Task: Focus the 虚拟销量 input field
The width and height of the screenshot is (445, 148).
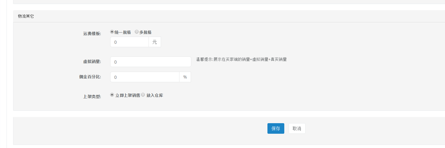Action: click(151, 62)
